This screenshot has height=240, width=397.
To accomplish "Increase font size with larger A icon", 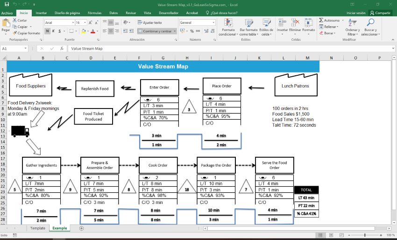I will [91, 22].
